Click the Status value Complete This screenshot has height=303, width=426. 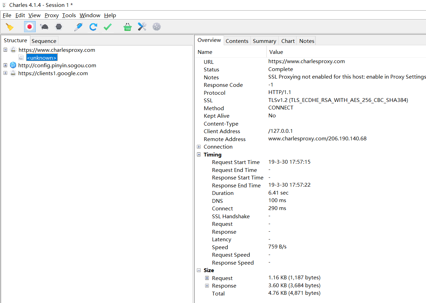point(281,69)
